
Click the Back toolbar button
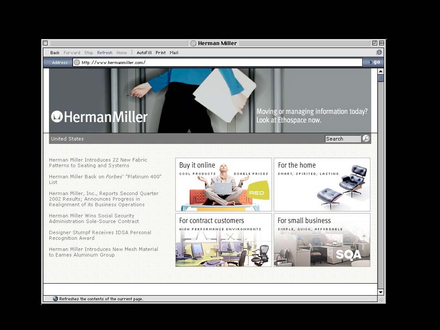pos(55,52)
